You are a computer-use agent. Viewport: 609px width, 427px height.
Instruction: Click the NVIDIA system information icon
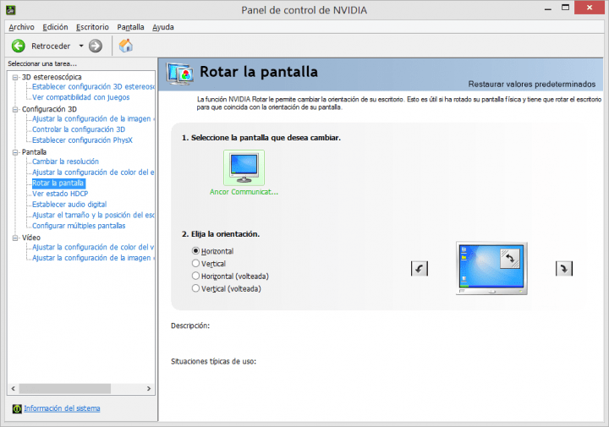(x=17, y=408)
